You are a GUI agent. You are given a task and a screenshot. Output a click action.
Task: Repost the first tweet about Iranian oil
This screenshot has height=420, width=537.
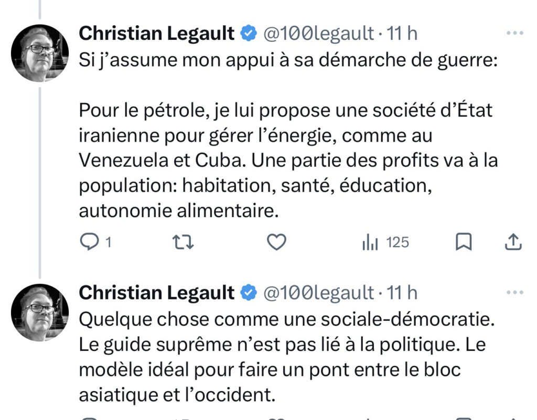click(183, 242)
